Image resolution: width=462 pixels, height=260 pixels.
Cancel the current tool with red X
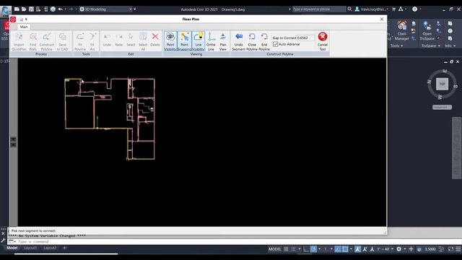[323, 41]
